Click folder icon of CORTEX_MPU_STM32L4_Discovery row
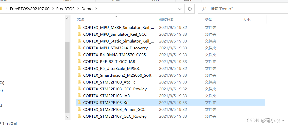 (x=79, y=48)
